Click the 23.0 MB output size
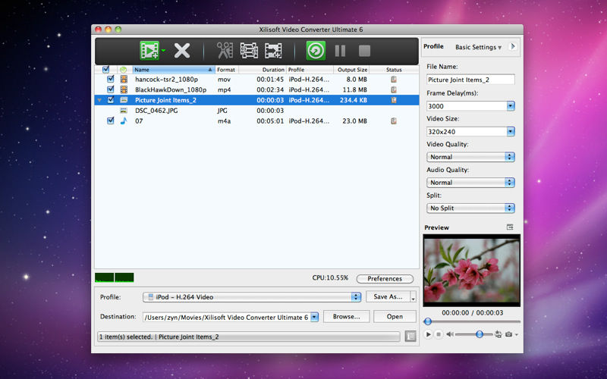Screen dimensions: 607x379 (x=354, y=121)
